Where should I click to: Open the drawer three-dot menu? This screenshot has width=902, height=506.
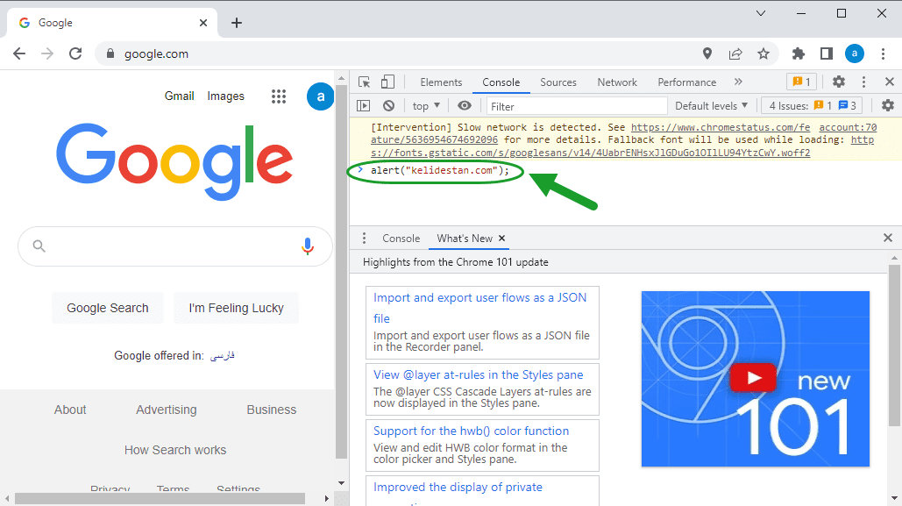364,239
